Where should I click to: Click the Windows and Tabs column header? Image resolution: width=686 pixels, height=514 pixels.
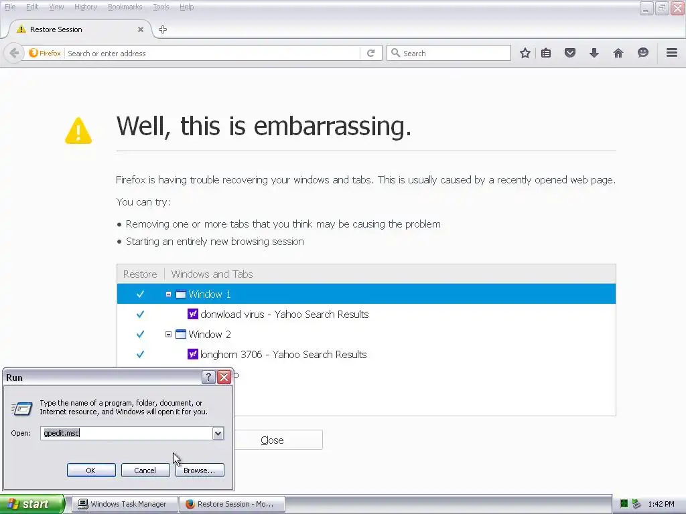[212, 274]
